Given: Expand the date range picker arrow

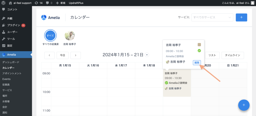Looking at the screenshot, I should point(147,55).
